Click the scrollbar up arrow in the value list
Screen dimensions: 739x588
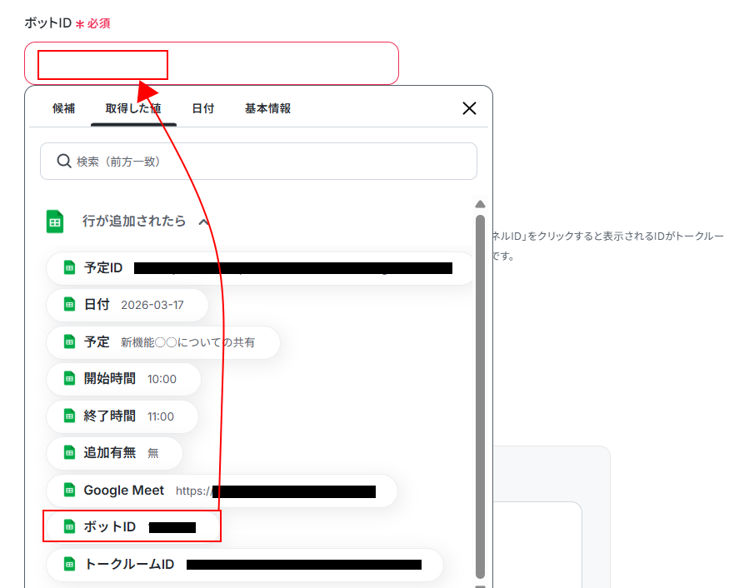pyautogui.click(x=480, y=204)
